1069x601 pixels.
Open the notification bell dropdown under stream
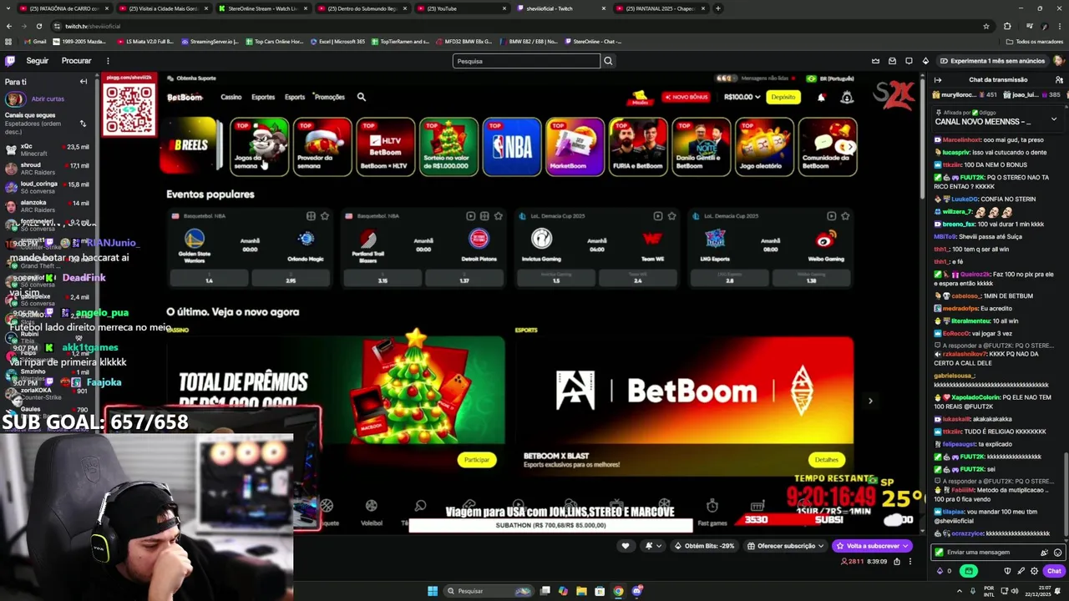pos(653,546)
